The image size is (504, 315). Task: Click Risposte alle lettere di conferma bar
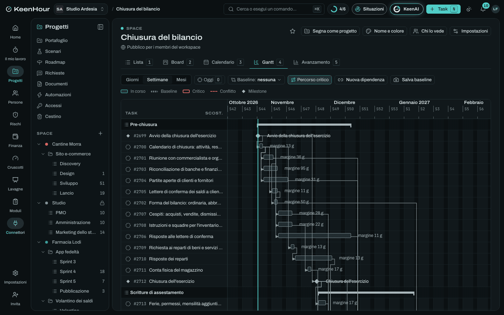[x=315, y=236]
